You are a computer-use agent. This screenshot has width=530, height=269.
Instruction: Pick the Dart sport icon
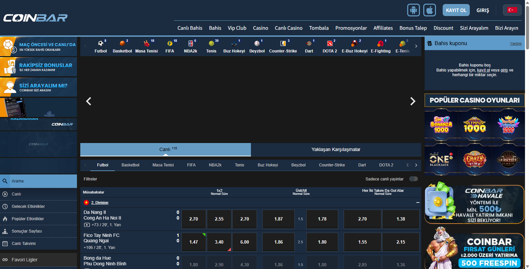(x=309, y=43)
